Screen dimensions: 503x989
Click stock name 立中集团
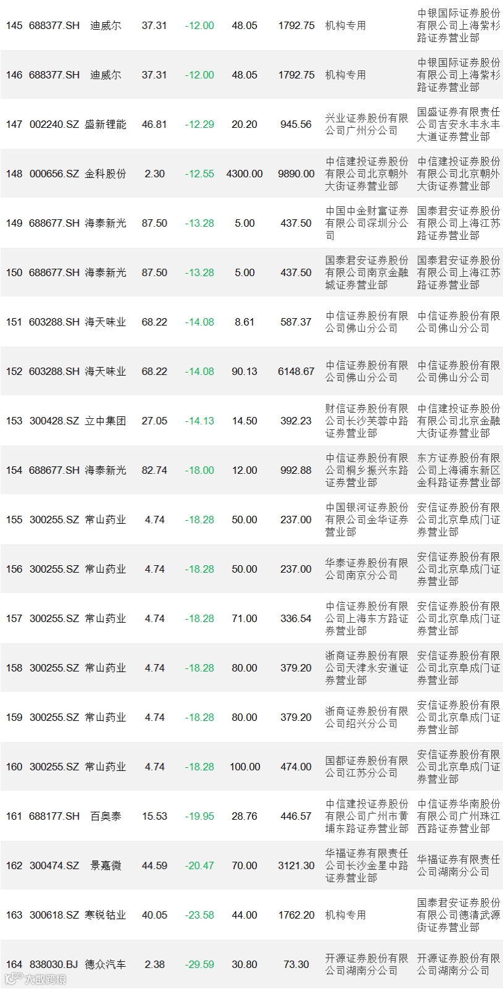point(106,421)
